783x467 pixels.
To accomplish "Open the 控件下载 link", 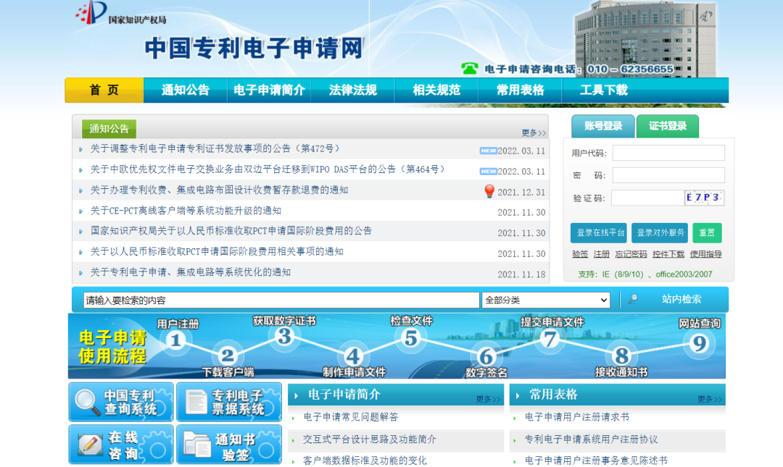I will pos(668,254).
